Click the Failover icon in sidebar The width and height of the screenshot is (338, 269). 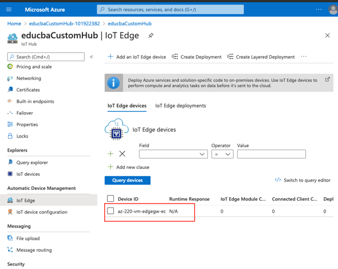click(x=10, y=113)
